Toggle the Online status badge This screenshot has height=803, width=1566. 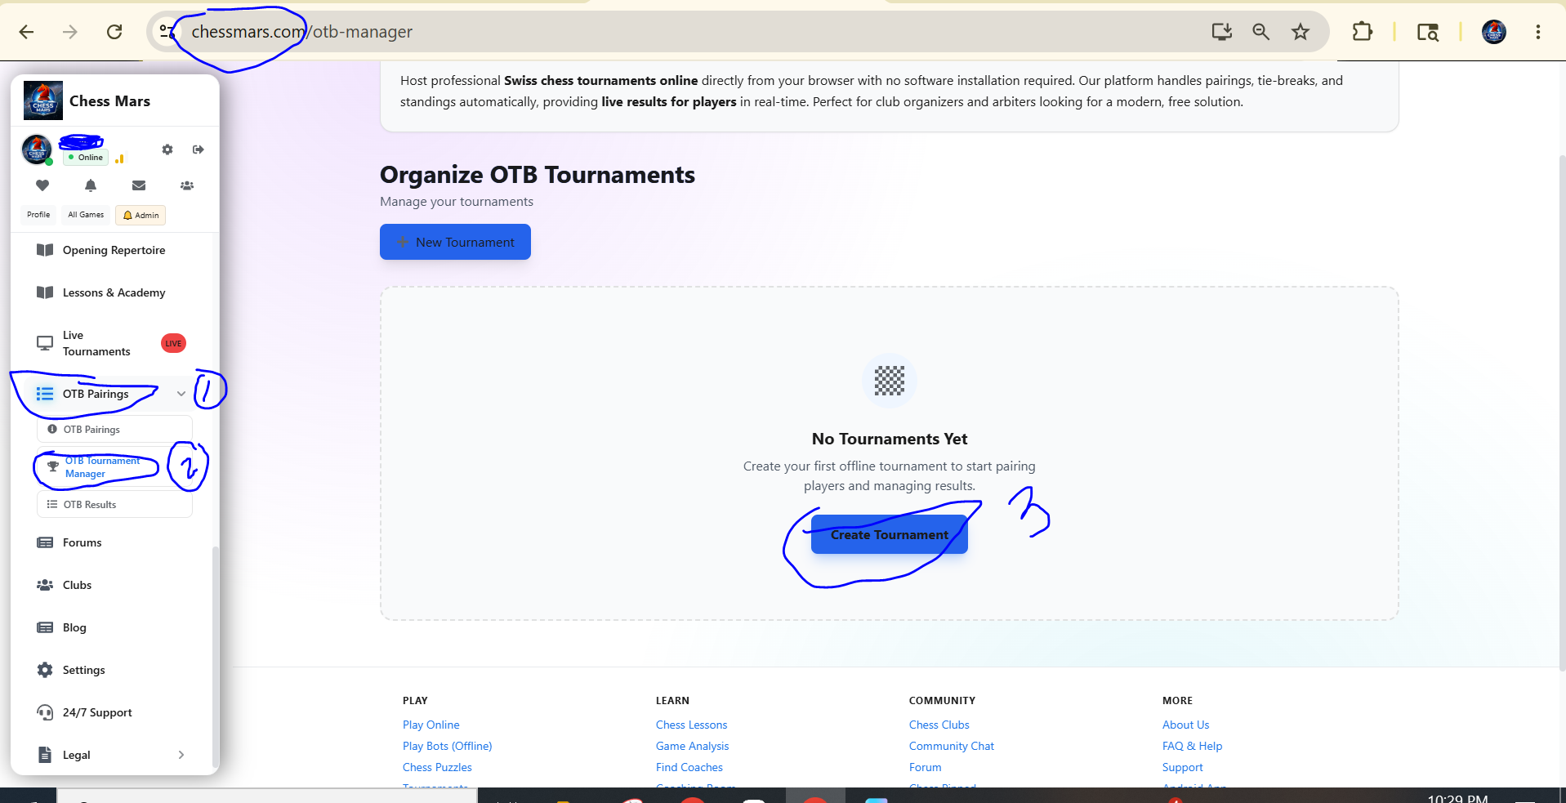point(86,157)
